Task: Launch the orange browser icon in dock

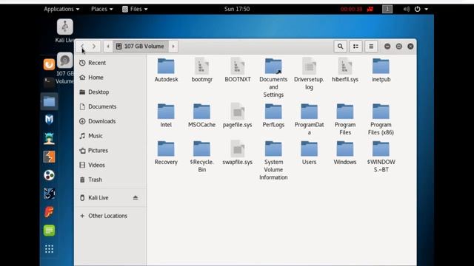Action: click(x=49, y=64)
